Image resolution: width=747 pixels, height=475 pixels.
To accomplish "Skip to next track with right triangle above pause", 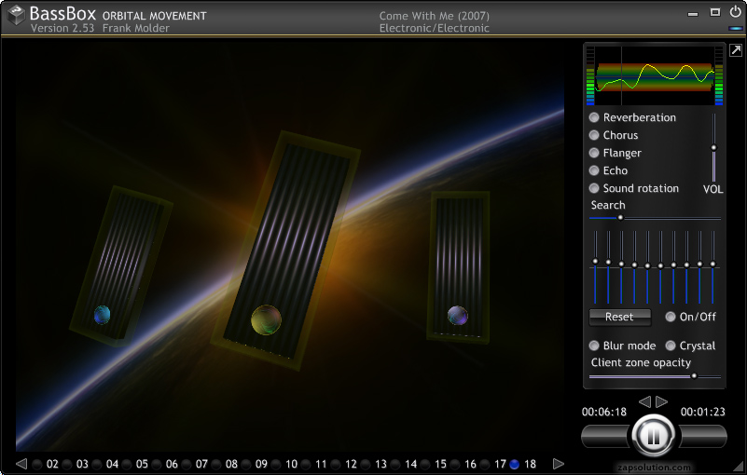I will click(x=662, y=401).
